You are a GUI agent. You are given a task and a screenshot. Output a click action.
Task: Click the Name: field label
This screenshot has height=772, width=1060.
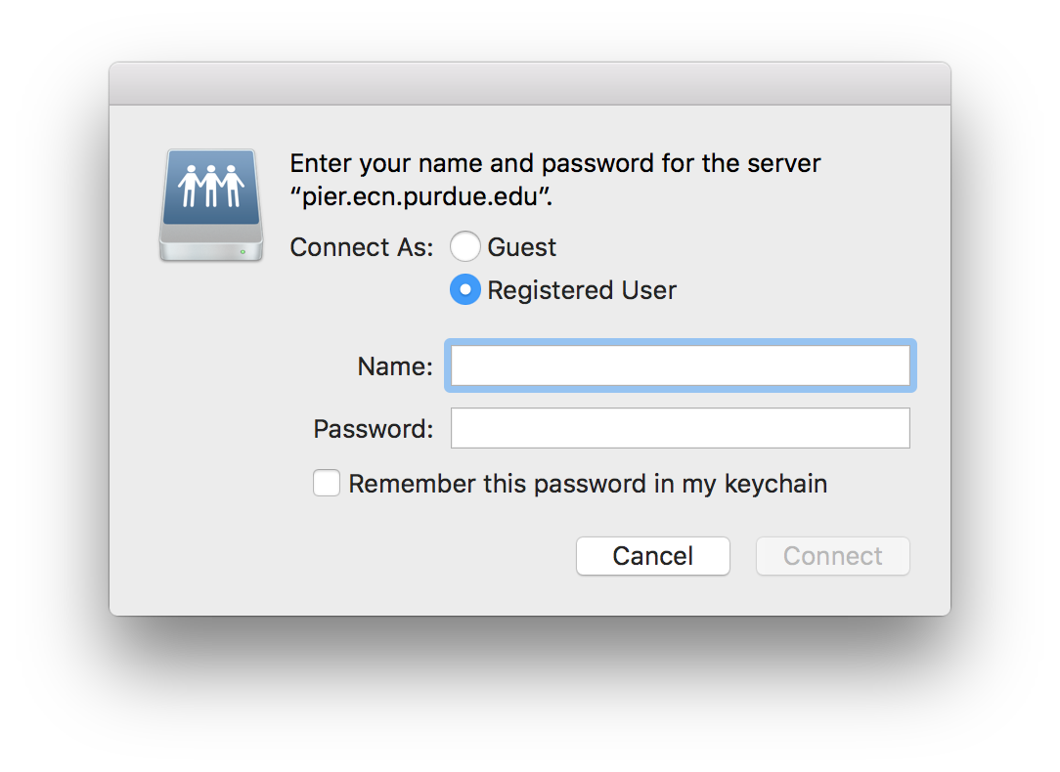[394, 365]
